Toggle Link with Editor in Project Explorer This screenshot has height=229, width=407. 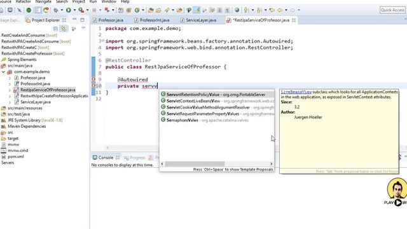pyautogui.click(x=64, y=29)
